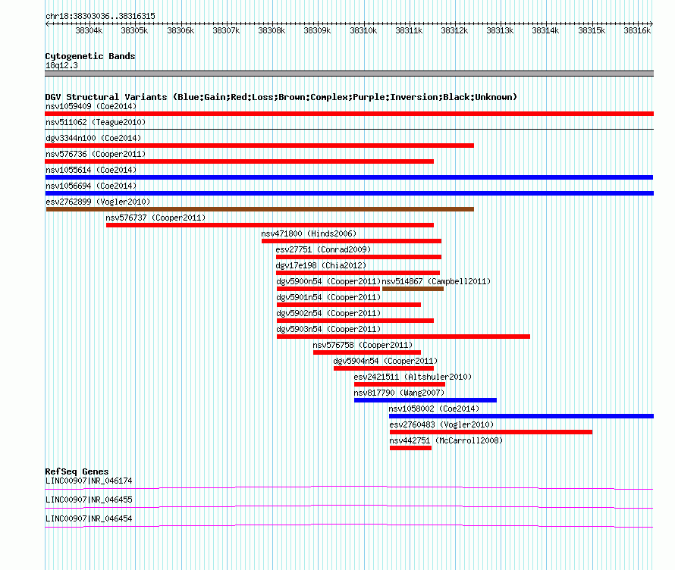This screenshot has height=570, width=675.
Task: Select the dgv5903n54 red bar
Action: pyautogui.click(x=403, y=337)
